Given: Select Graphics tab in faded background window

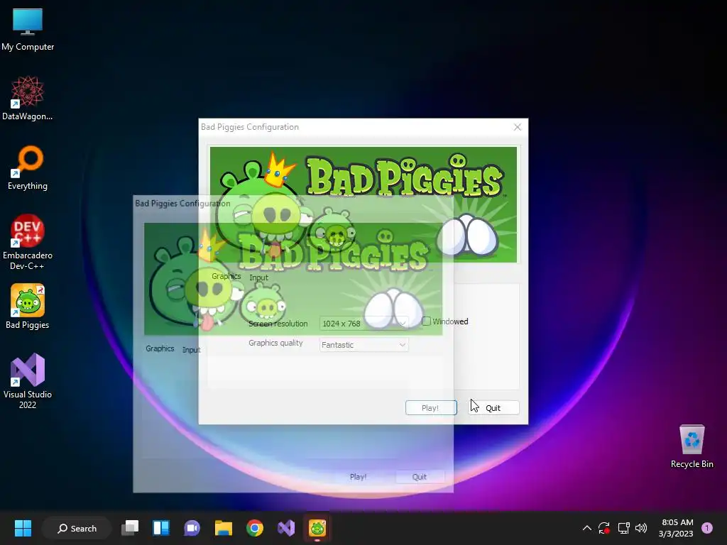Looking at the screenshot, I should click(x=160, y=348).
